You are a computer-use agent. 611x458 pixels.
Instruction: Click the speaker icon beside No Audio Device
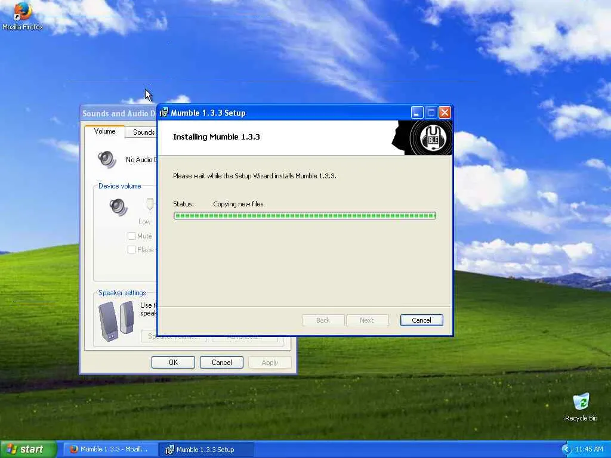[107, 159]
